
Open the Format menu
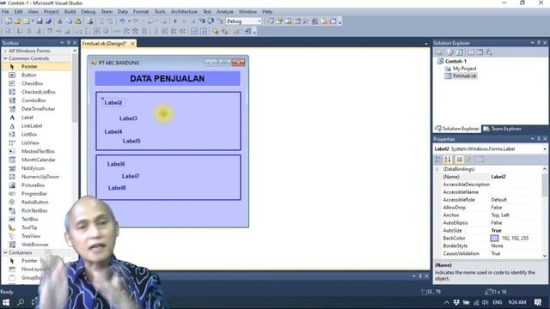[x=141, y=11]
